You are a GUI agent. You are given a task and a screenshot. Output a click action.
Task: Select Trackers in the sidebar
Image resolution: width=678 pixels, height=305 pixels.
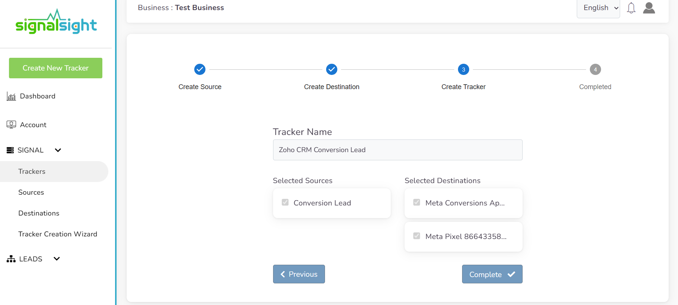click(54, 172)
